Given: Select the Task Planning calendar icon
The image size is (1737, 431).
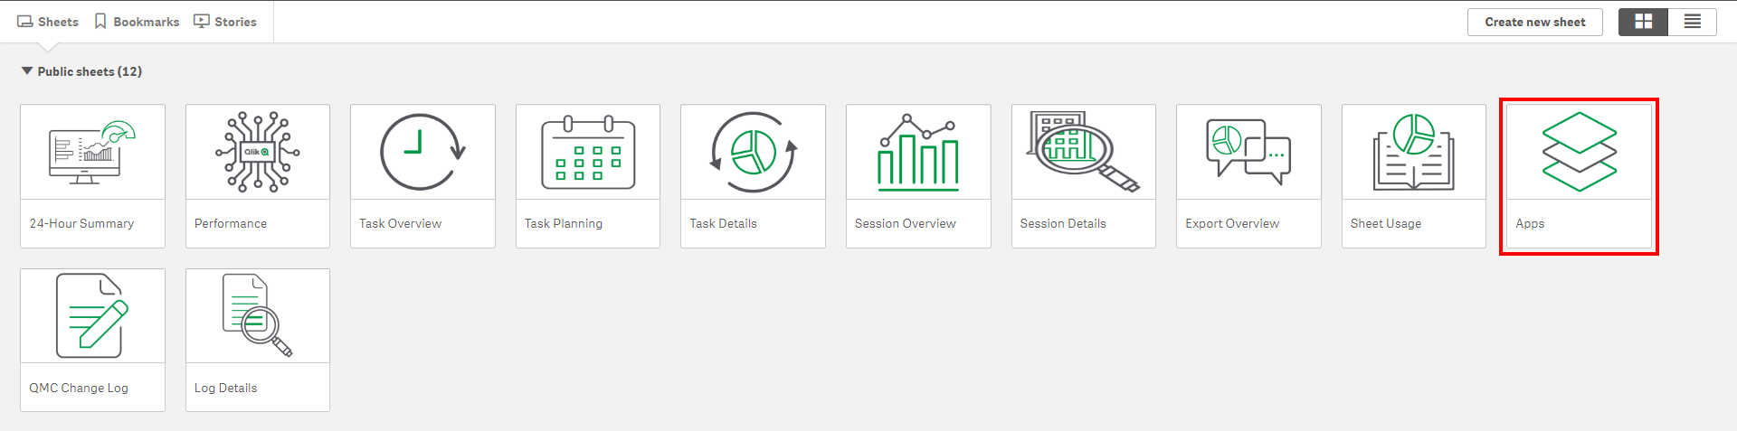Looking at the screenshot, I should point(588,153).
